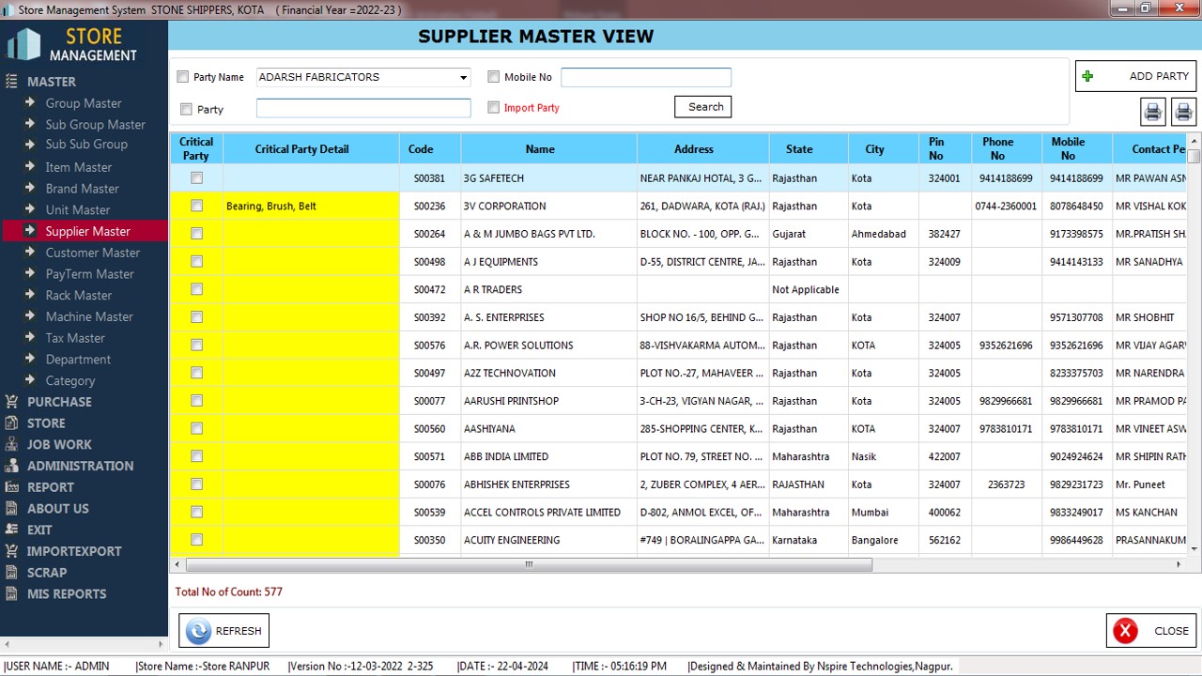
Task: Open the Party Name dropdown list
Action: [x=463, y=78]
